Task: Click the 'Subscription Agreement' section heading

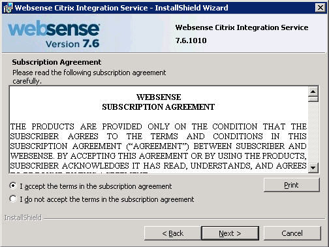Action: click(x=57, y=62)
